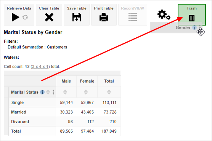The width and height of the screenshot is (212, 141).
Task: Click the cell value 73,728
Action: [x=110, y=112]
